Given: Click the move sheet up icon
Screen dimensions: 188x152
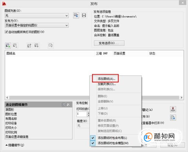Looking at the screenshot, I should (x=29, y=45).
